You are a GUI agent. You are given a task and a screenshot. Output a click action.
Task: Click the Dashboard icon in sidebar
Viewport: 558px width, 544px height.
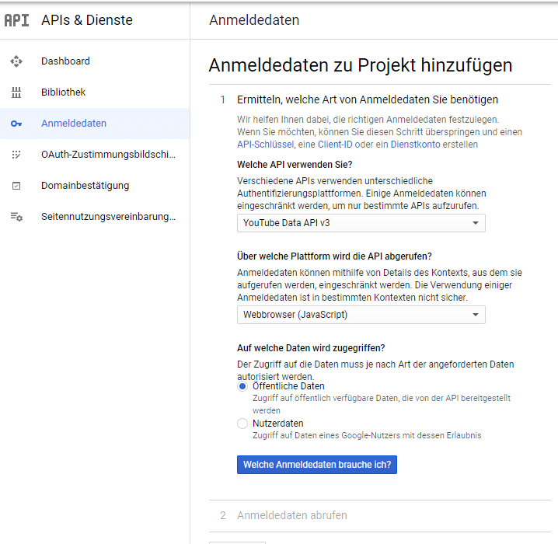[x=16, y=61]
